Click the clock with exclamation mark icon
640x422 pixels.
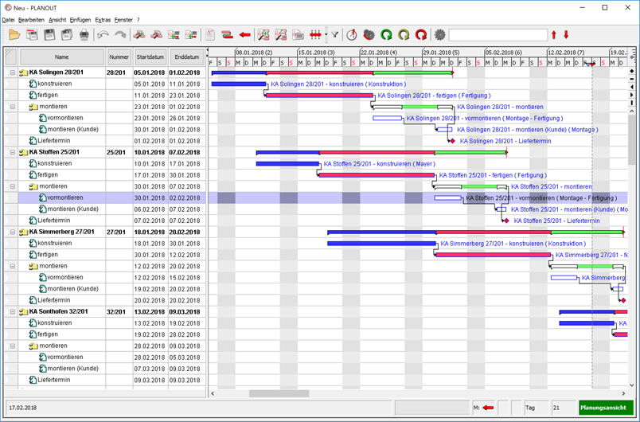coord(351,35)
